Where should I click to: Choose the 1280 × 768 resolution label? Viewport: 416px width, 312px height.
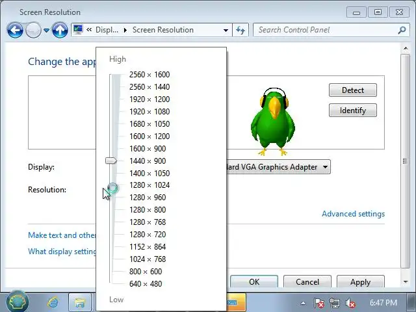[148, 222]
